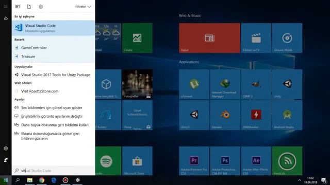Click the taskbar search magnifier

tap(18, 180)
